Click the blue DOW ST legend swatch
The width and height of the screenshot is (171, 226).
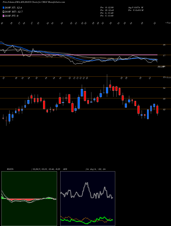pos(3,8)
